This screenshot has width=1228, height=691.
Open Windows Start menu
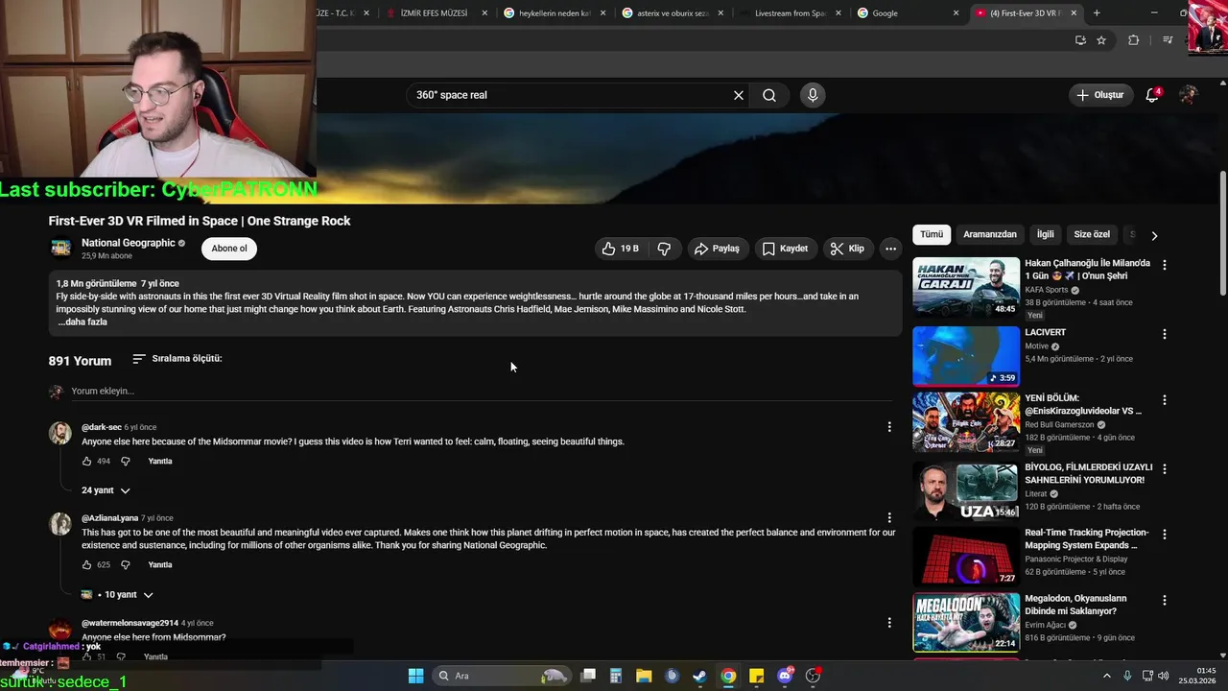pos(415,676)
